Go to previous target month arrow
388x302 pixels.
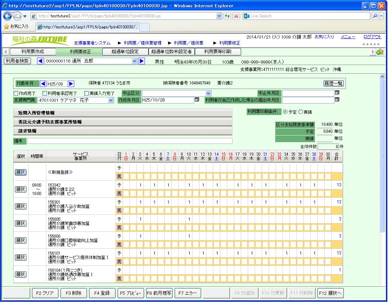(43, 84)
